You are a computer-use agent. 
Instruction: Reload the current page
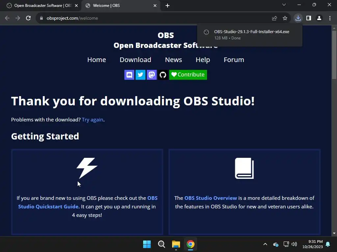point(28,18)
